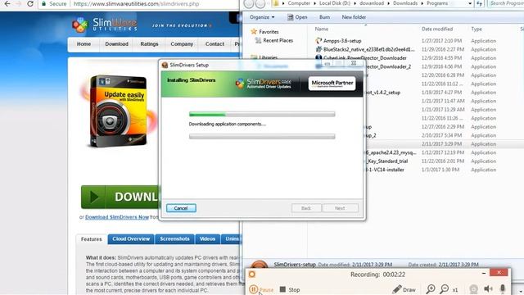Sort files by the Type column

coord(477,29)
